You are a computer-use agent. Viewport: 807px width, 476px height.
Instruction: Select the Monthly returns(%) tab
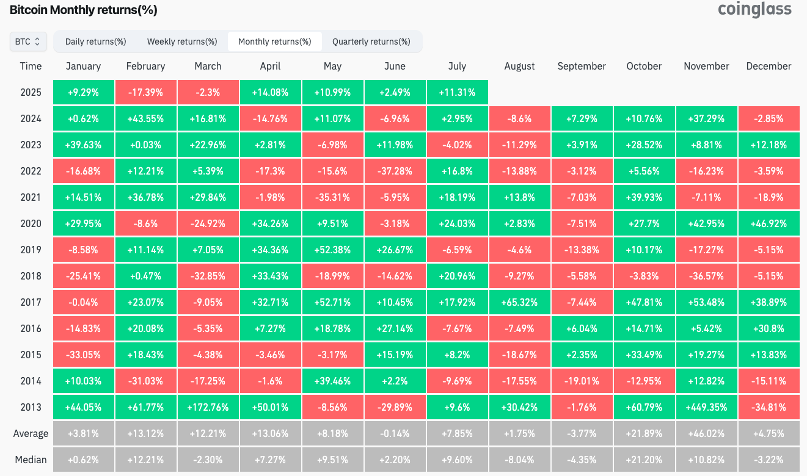(x=274, y=41)
